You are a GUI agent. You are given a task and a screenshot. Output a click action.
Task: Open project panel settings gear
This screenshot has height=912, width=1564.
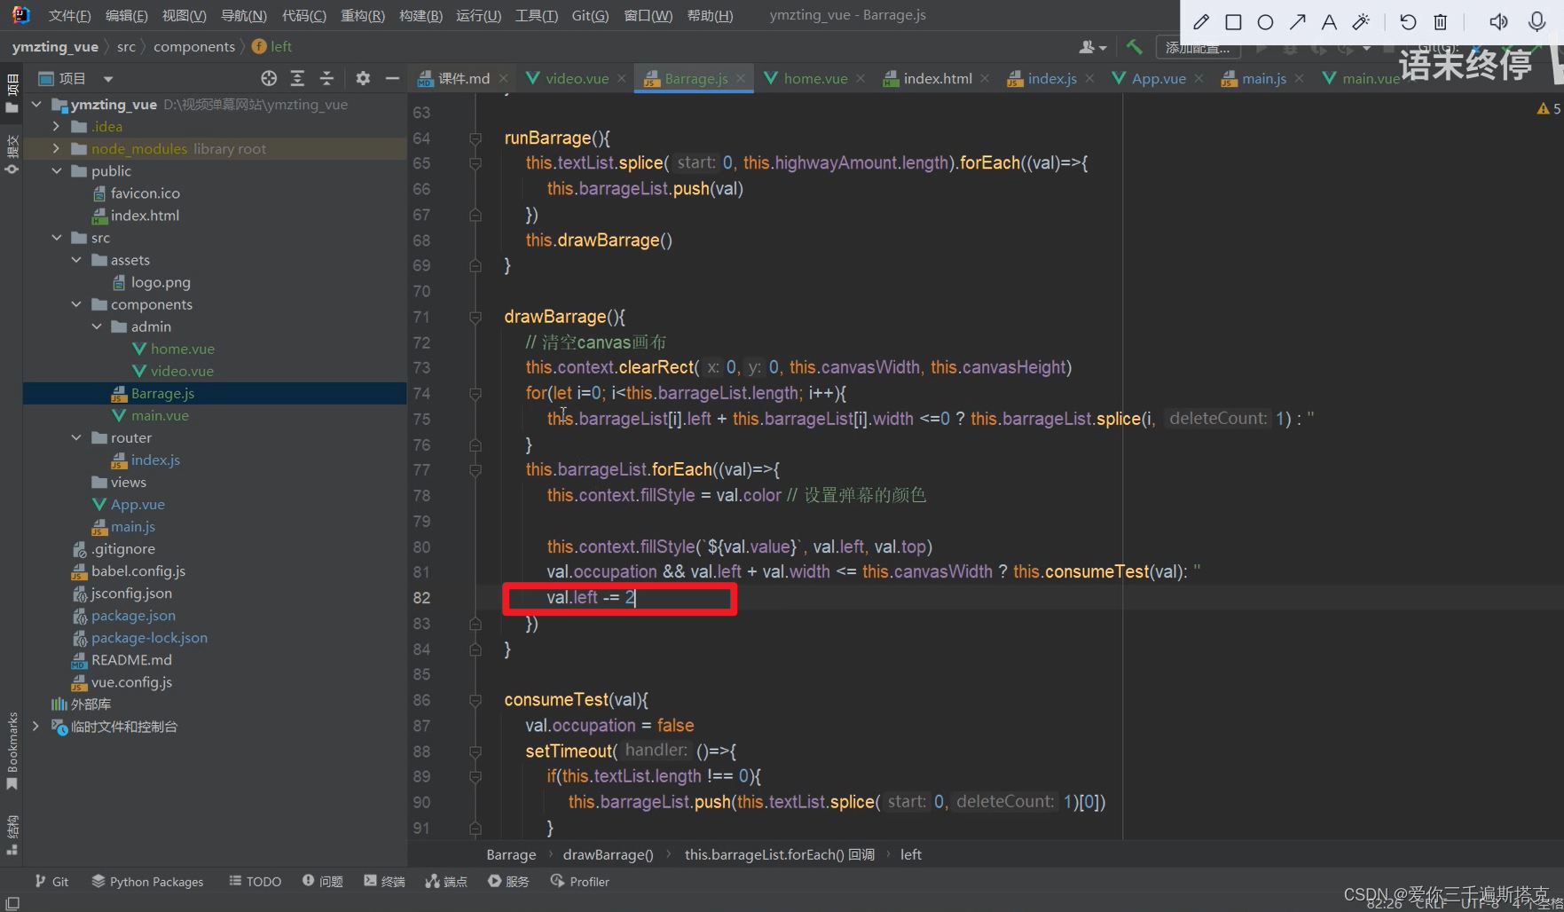(x=363, y=78)
